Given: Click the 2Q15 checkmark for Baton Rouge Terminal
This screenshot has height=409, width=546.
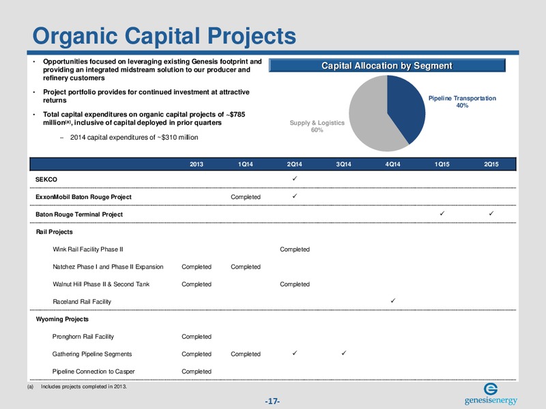Looking at the screenshot, I should coord(491,213).
